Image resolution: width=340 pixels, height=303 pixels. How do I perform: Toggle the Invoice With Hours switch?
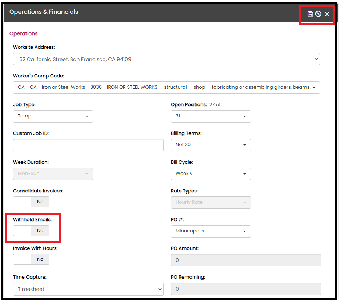point(31,259)
